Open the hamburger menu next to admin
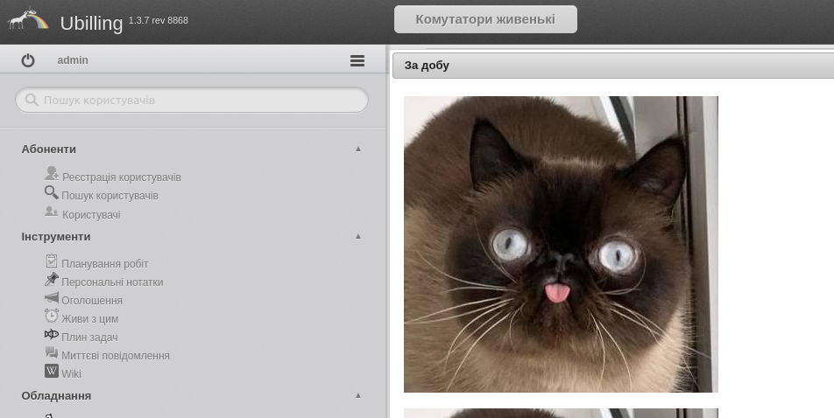The height and width of the screenshot is (418, 834). [357, 60]
